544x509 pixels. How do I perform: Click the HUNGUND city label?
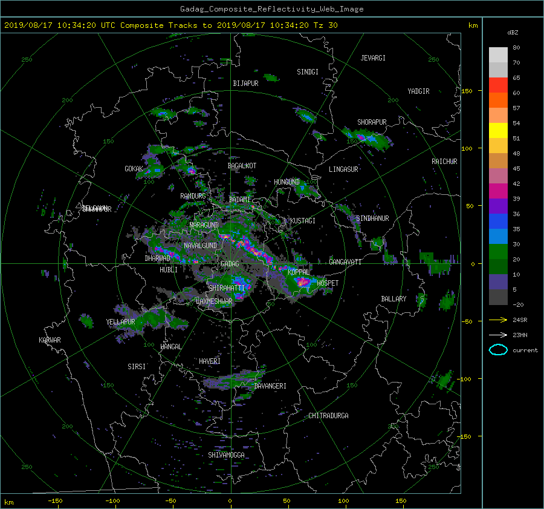pyautogui.click(x=287, y=182)
